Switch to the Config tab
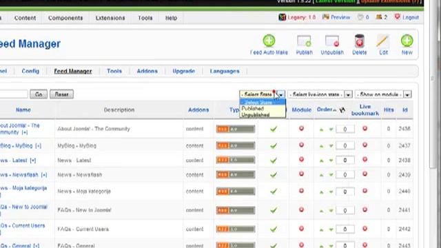This screenshot has width=441, height=248. [30, 71]
